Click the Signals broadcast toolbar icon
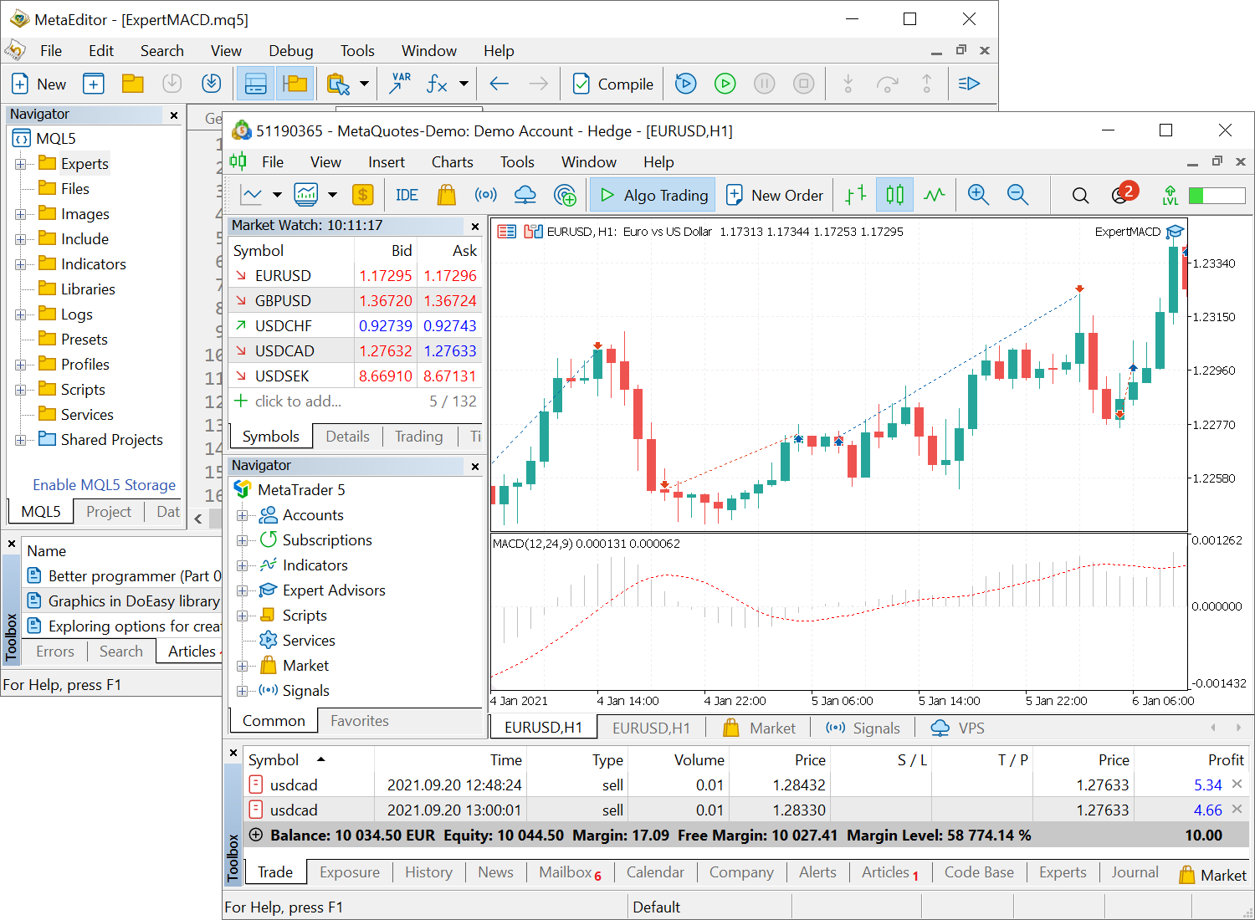 click(485, 195)
